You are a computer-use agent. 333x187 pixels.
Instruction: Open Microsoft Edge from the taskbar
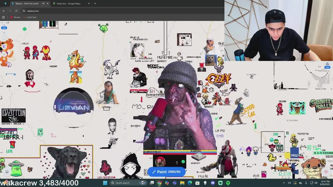190,183
